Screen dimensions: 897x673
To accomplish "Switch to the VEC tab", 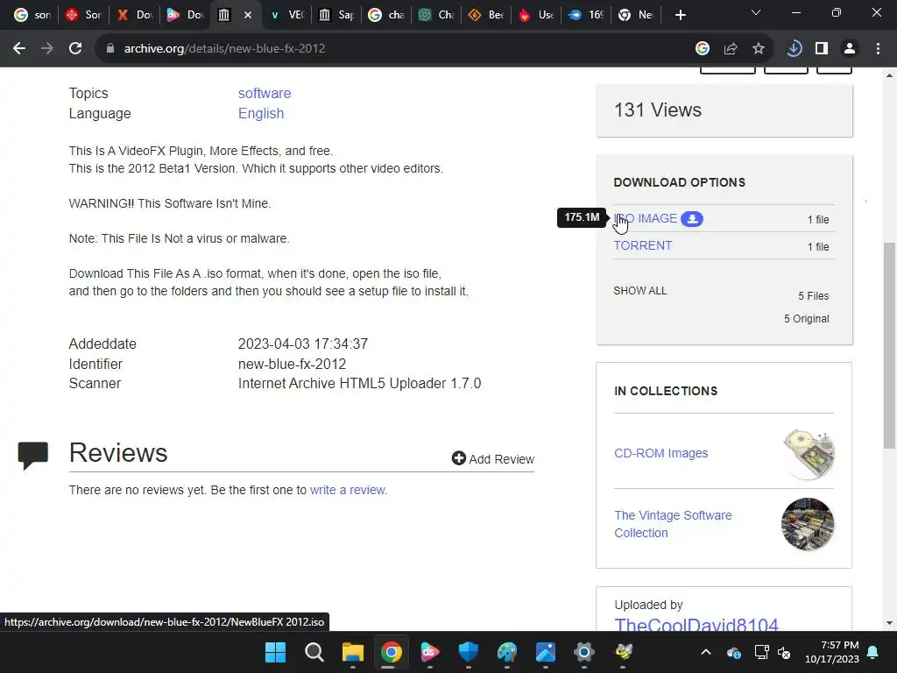I will (x=287, y=15).
